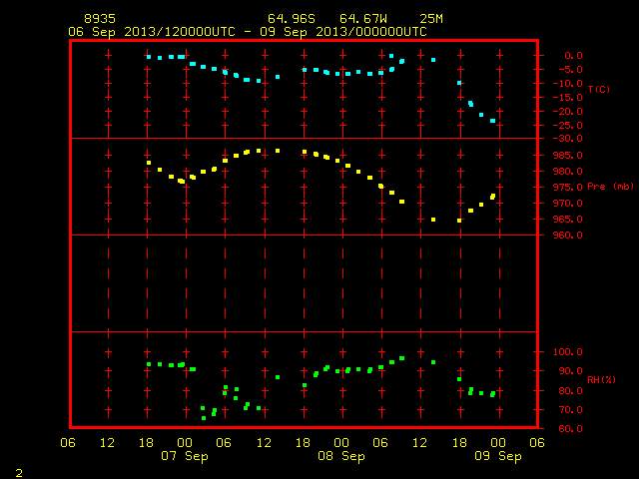The image size is (639, 479).
Task: Select the station ID 8935 text
Action: pyautogui.click(x=100, y=19)
